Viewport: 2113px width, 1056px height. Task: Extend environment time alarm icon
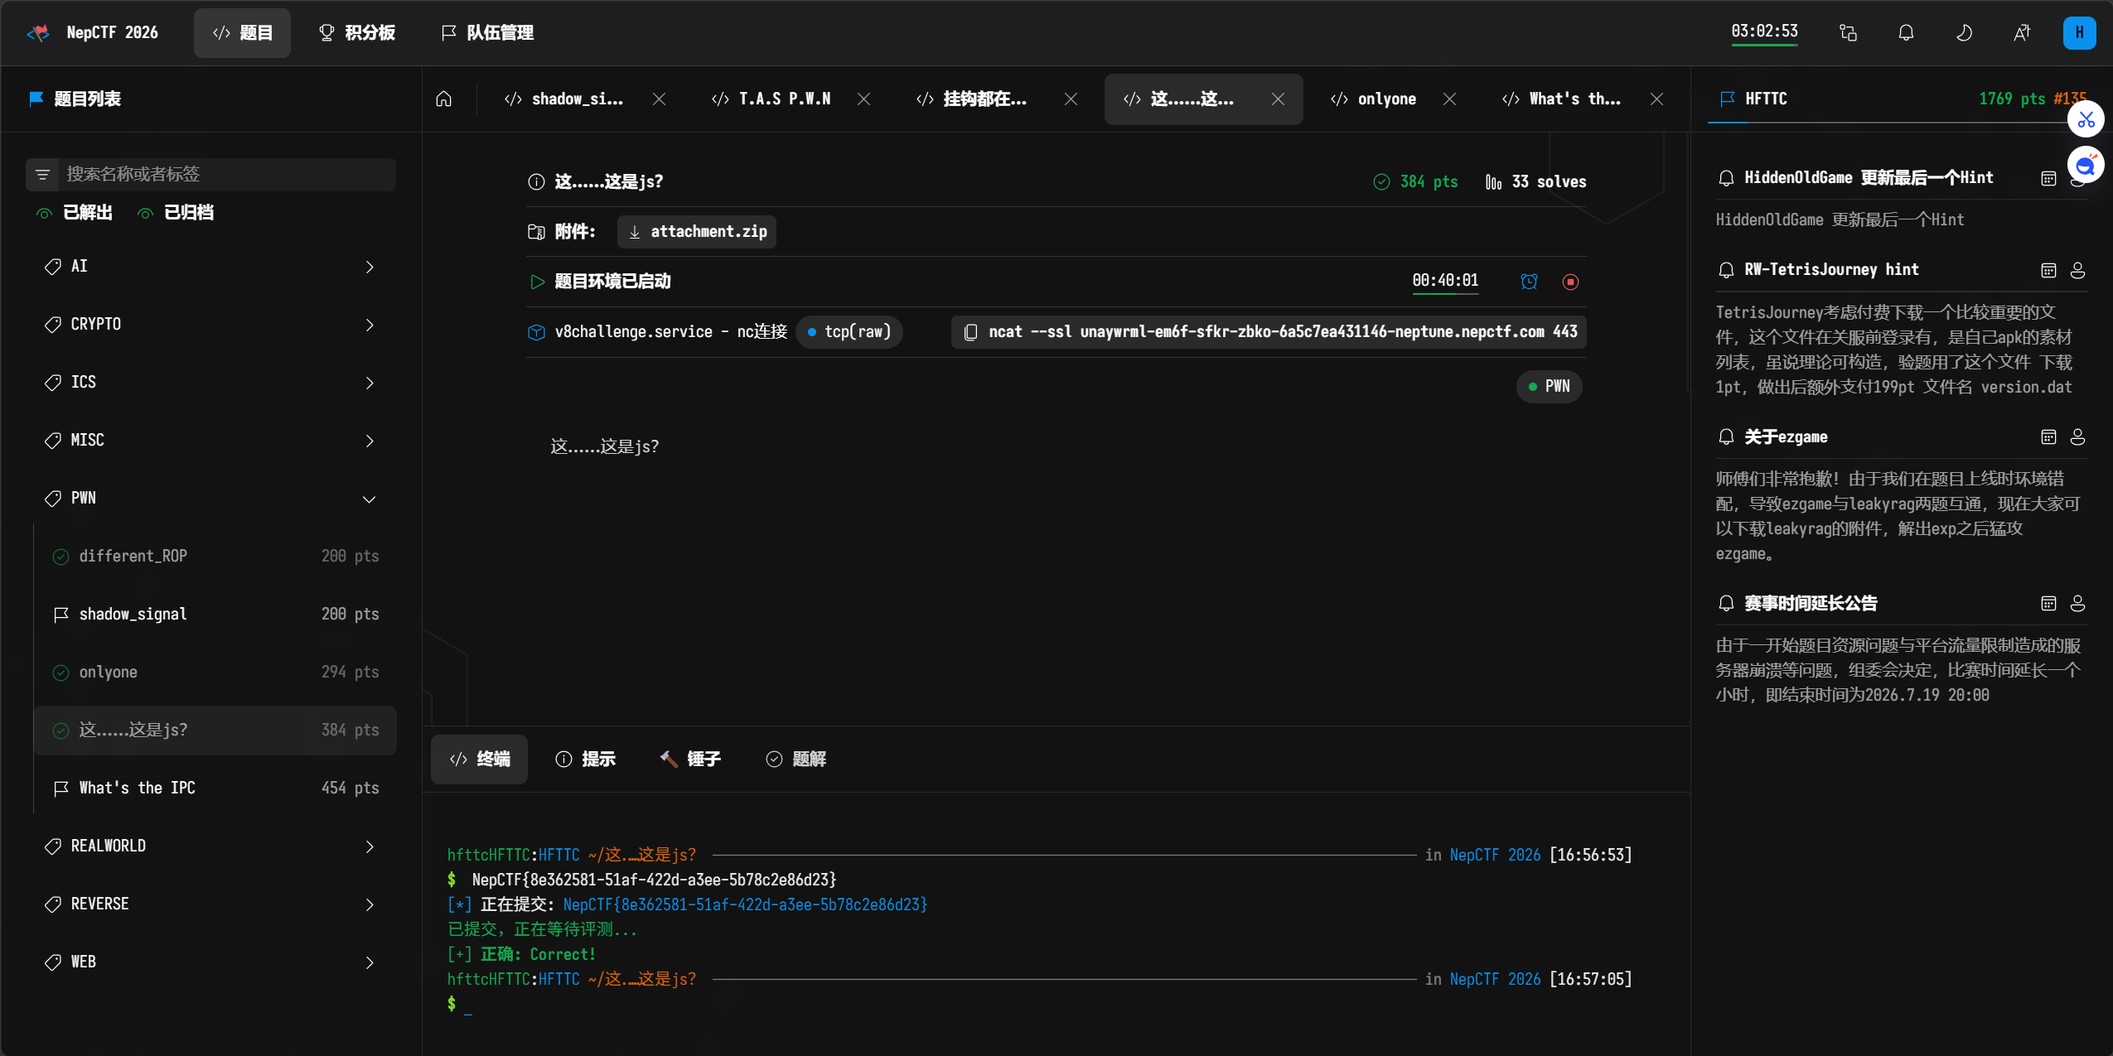1529,282
